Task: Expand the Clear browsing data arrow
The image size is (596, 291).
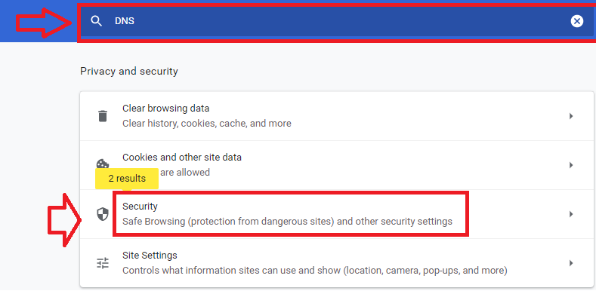Action: tap(571, 116)
